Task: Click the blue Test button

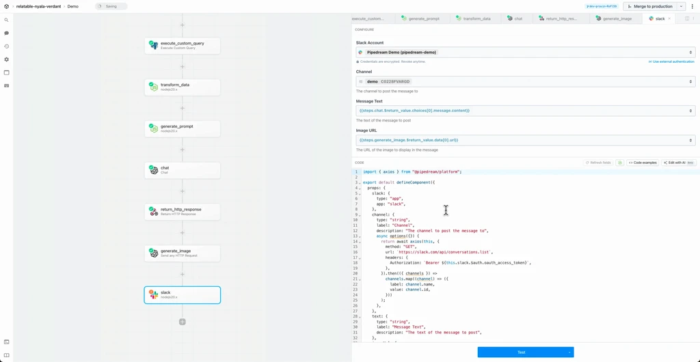Action: (522, 352)
